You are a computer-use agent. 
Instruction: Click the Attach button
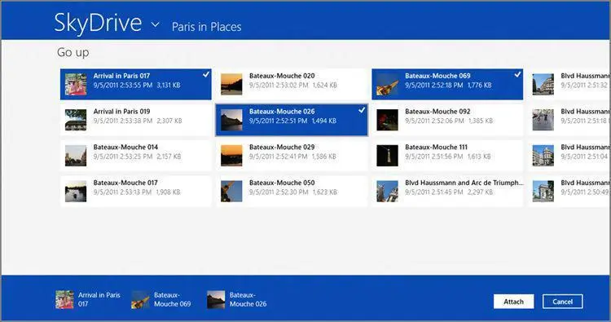(513, 302)
